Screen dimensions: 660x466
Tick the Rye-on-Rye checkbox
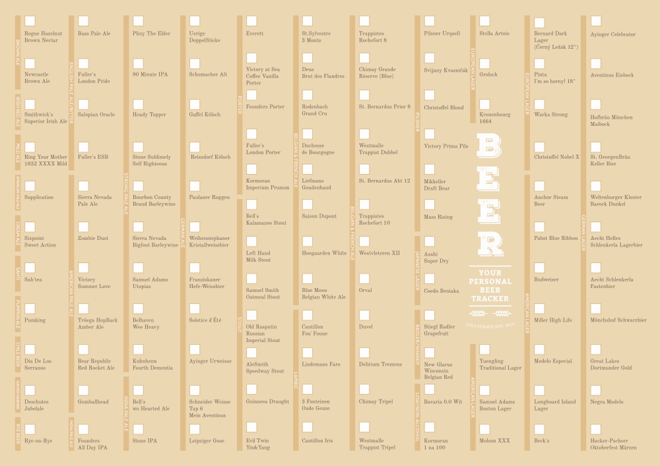tap(30, 429)
